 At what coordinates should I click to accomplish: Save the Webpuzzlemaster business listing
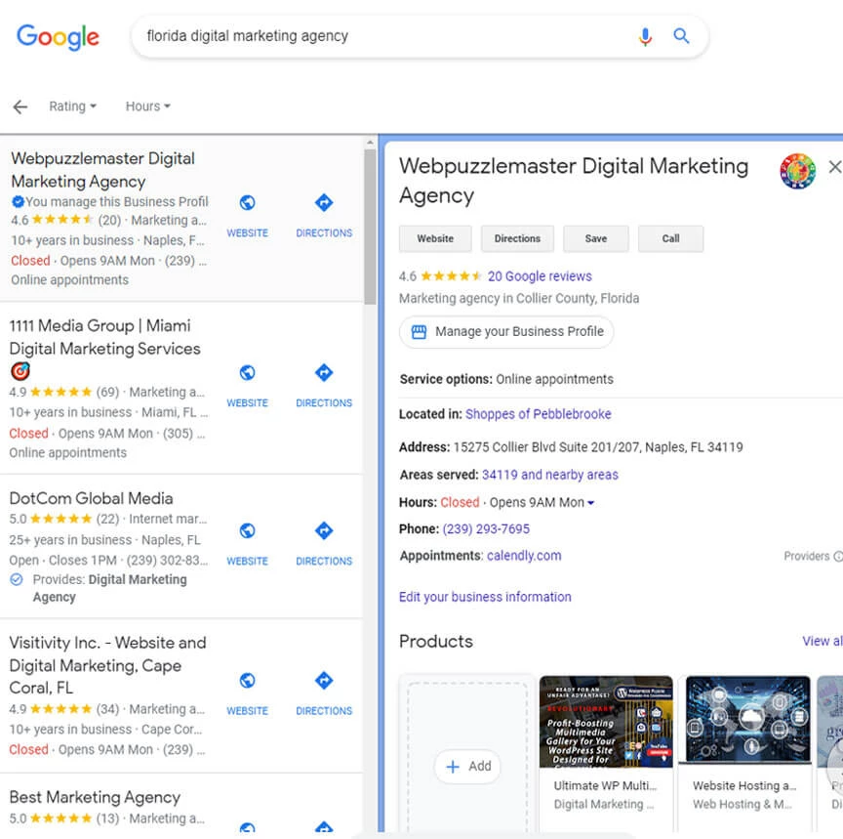pyautogui.click(x=595, y=238)
